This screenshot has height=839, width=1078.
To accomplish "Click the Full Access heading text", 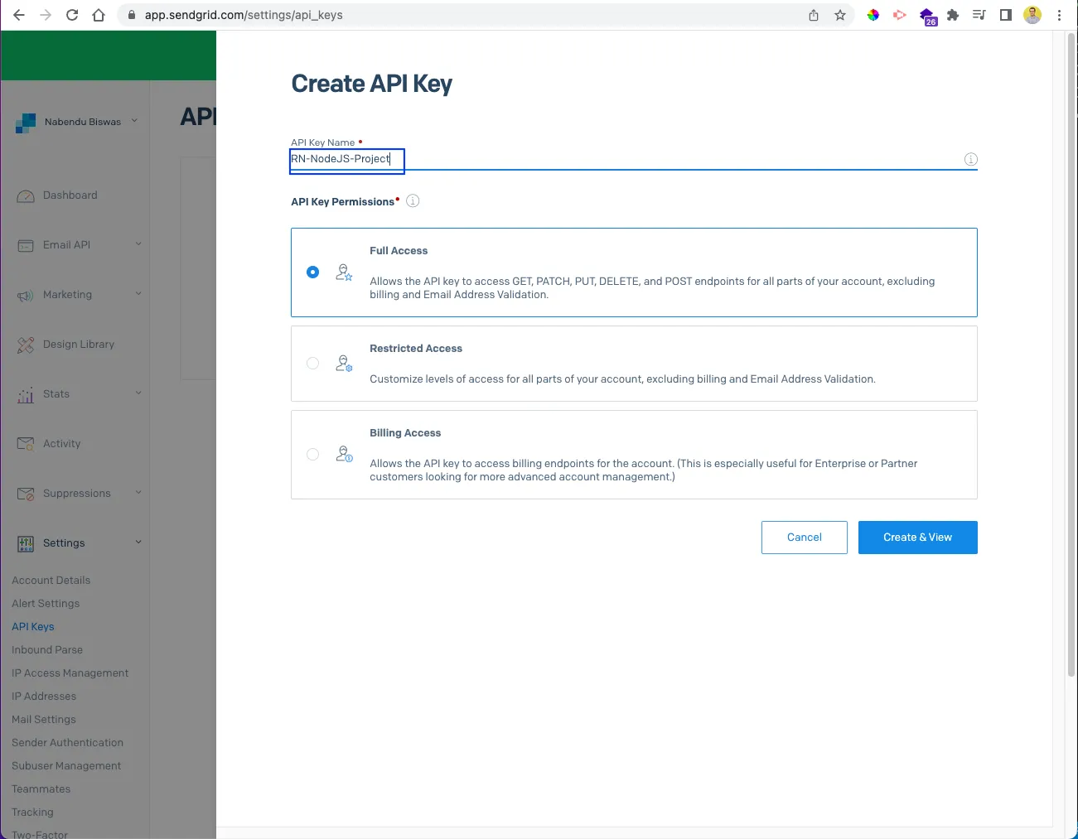I will tap(399, 251).
